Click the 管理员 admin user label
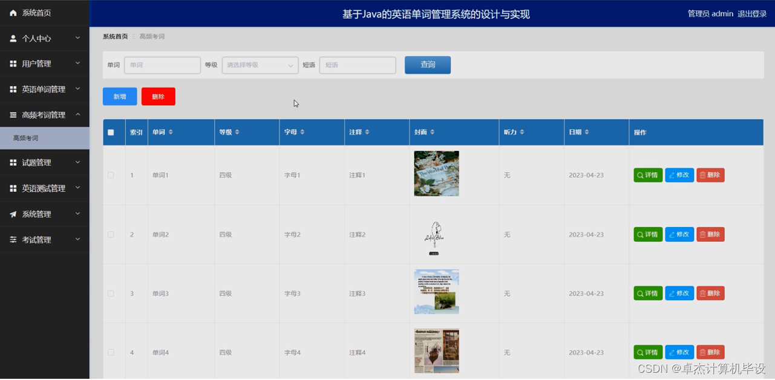775x380 pixels. point(710,14)
